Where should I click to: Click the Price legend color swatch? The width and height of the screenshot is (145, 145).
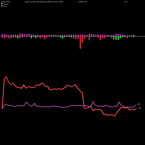[2, 6]
